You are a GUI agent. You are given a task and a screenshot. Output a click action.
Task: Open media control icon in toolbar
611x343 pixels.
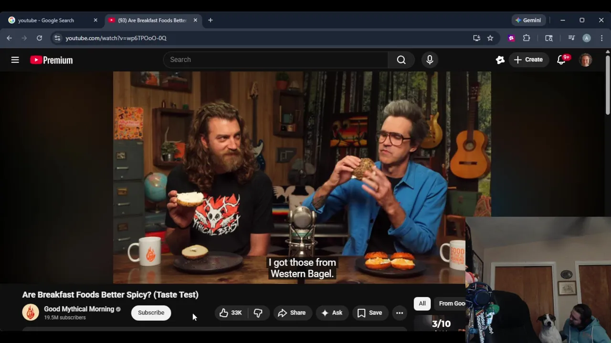click(x=571, y=38)
